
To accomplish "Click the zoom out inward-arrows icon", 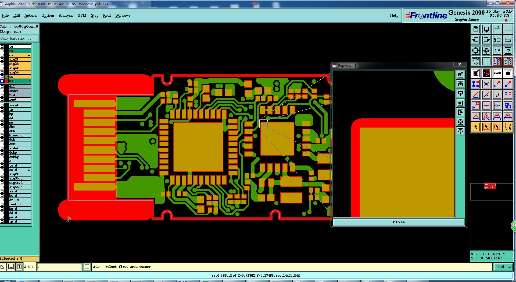I will pos(486,51).
